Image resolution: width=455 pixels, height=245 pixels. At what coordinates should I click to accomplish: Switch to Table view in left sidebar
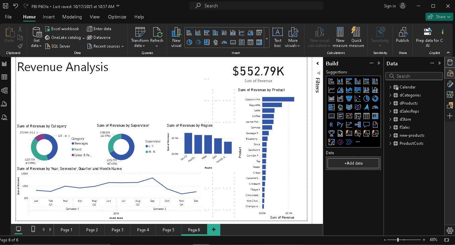click(4, 77)
